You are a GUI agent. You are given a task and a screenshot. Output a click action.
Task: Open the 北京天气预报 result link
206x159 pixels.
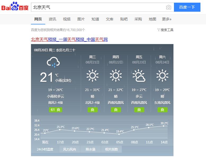click(x=69, y=40)
